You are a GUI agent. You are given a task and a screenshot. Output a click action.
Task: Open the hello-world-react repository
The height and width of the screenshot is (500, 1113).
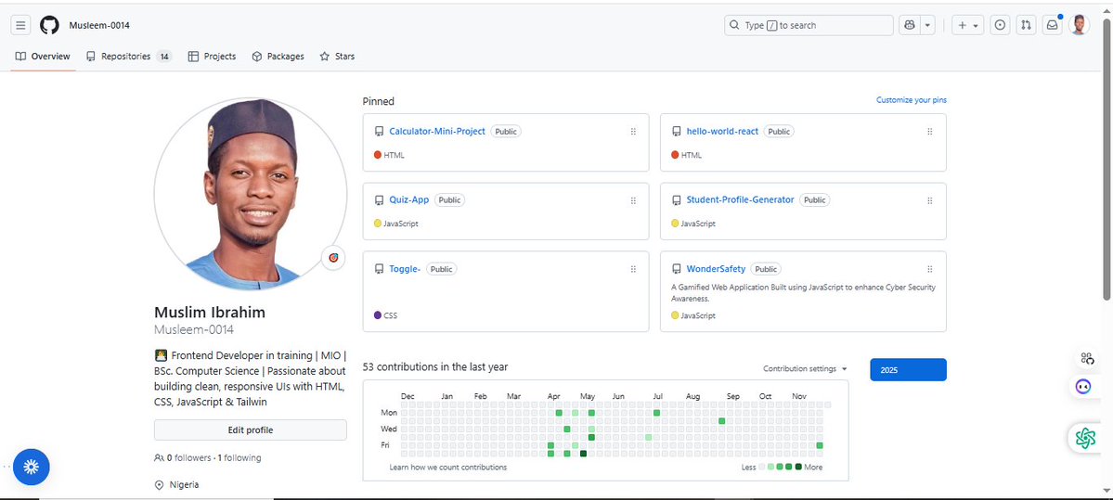click(x=722, y=131)
